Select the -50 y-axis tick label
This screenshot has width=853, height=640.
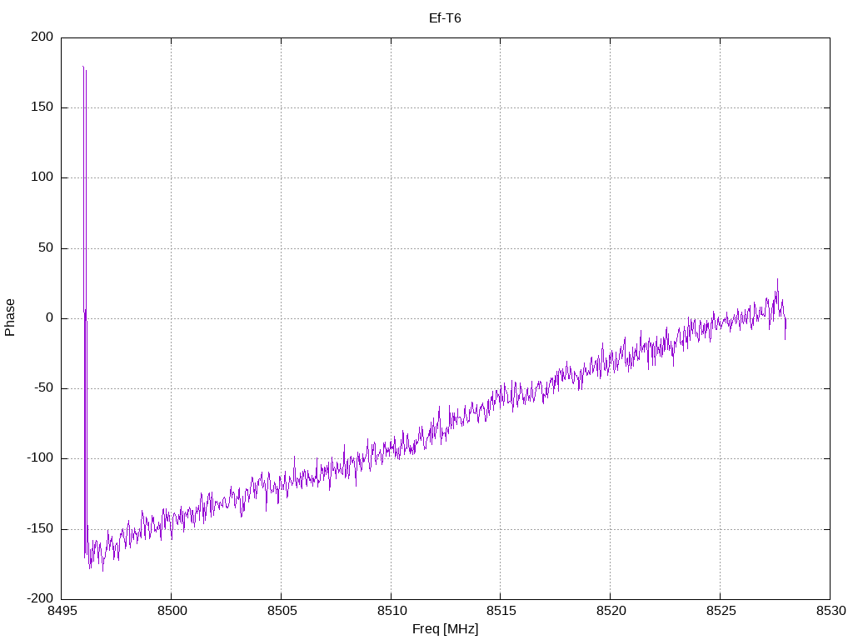44,388
